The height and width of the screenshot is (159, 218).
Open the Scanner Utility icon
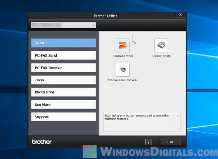coord(161,45)
